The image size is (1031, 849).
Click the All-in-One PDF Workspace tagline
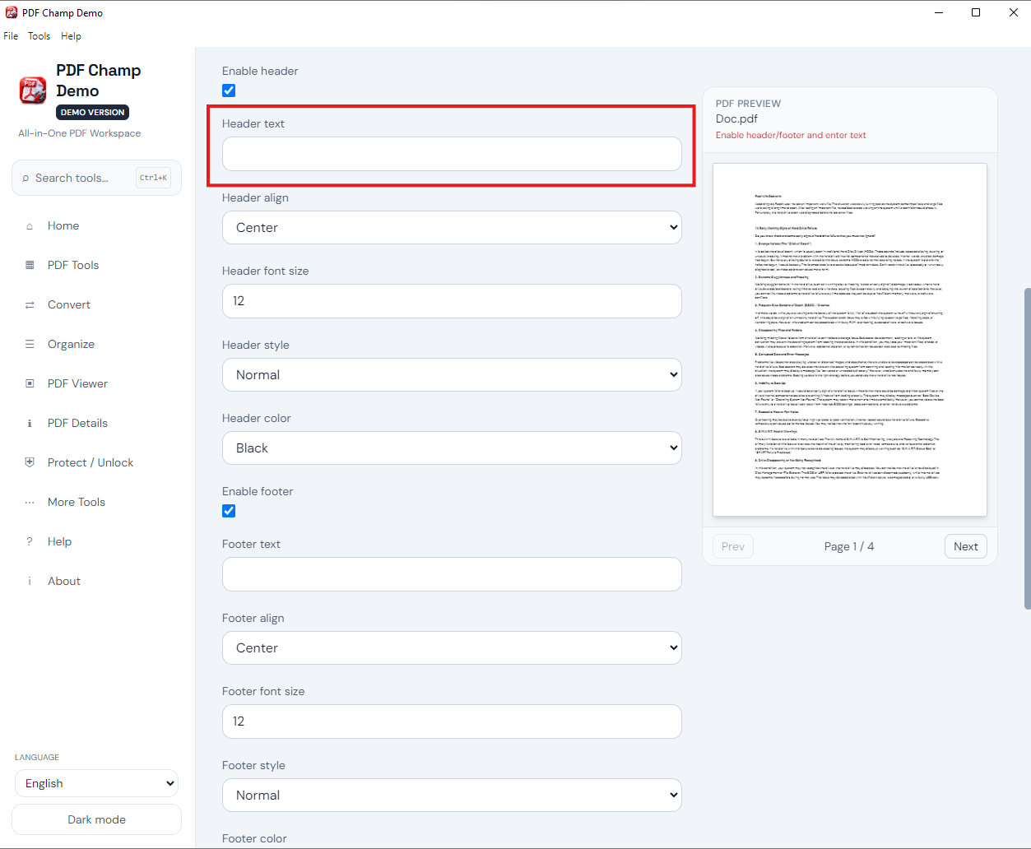click(80, 133)
